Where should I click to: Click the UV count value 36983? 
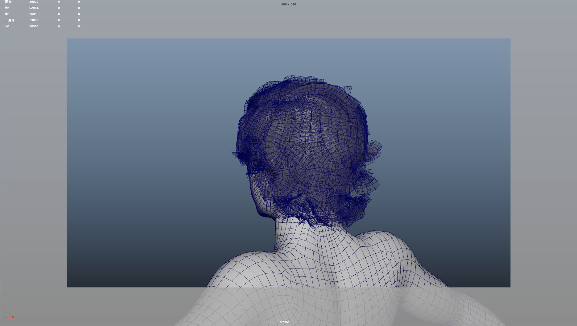coord(34,26)
